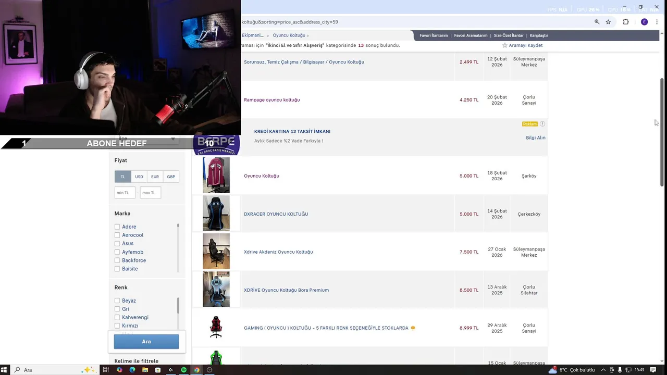667x375 pixels.
Task: Open the Chrome zoom magnifier icon
Action: coord(597,22)
